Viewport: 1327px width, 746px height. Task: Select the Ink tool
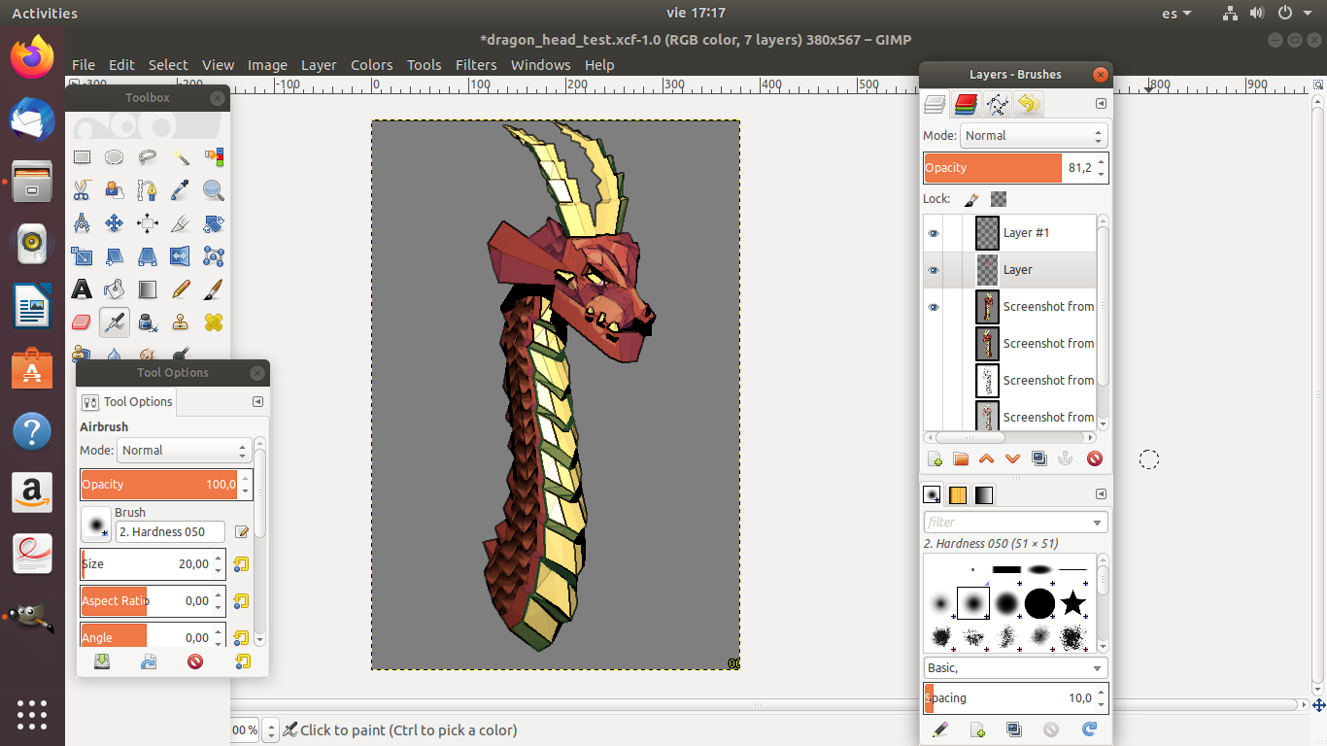(148, 322)
